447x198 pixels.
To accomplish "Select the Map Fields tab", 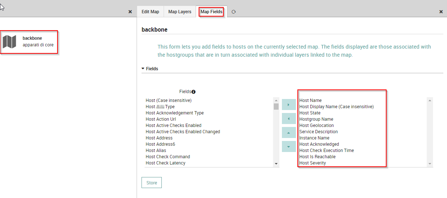I will (212, 12).
